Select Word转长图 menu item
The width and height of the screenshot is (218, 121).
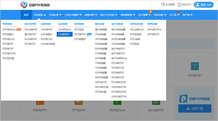(101, 87)
